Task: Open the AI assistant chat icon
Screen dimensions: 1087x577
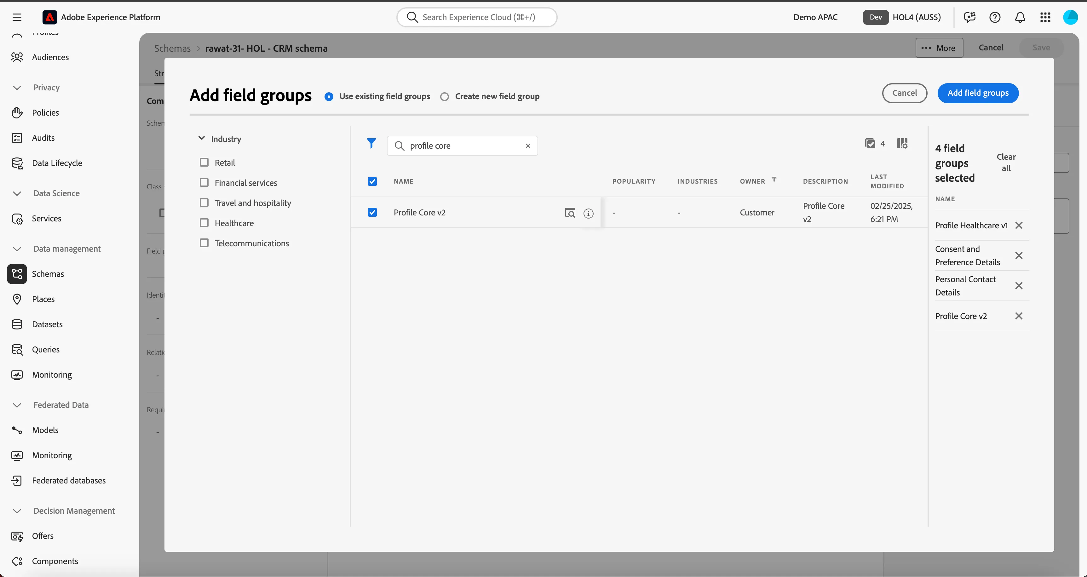Action: pos(969,17)
